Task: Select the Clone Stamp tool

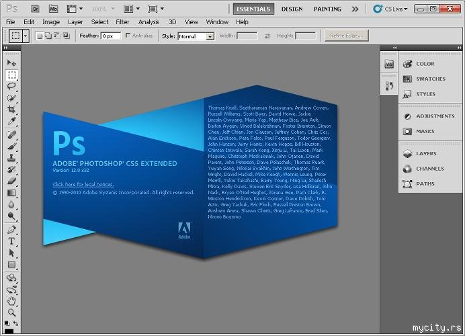Action: point(11,157)
